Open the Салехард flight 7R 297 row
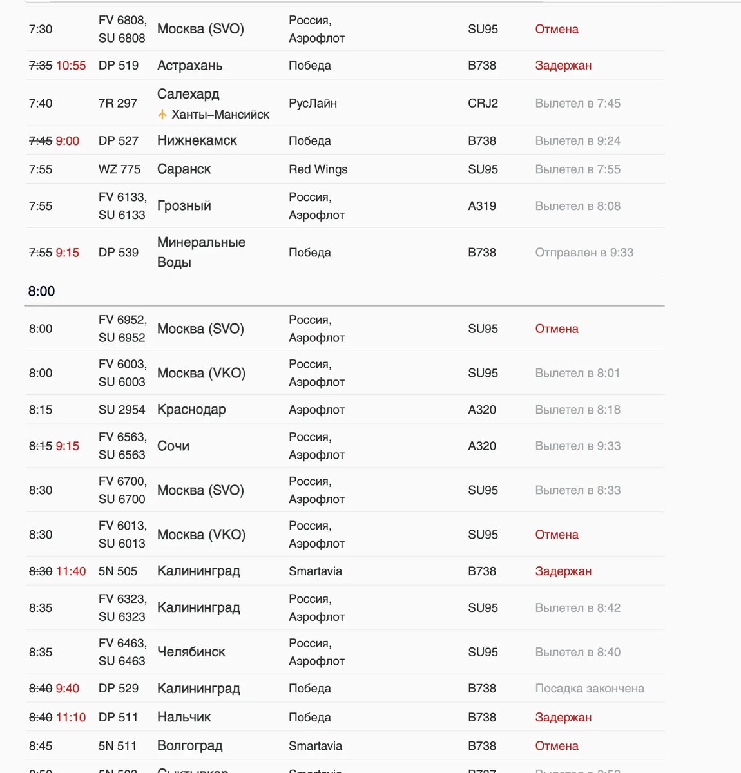This screenshot has width=741, height=773. click(345, 103)
